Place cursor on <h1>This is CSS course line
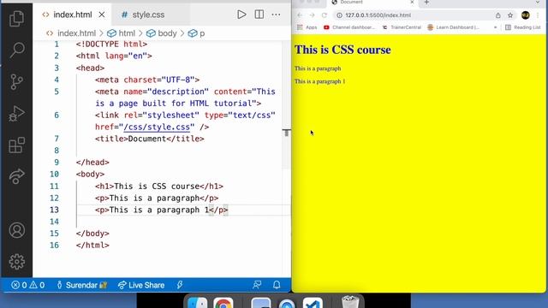 (x=159, y=187)
